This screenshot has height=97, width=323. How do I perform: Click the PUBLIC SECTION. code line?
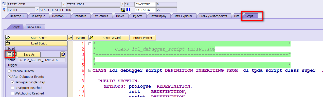click(x=119, y=81)
